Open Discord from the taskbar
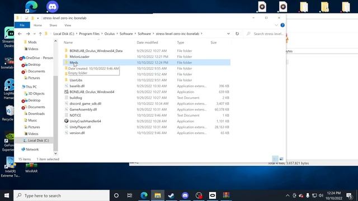The width and height of the screenshot is (358, 201). [185, 195]
